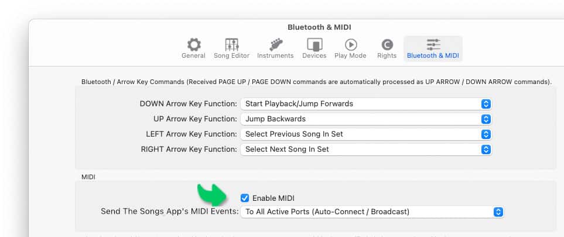Open the Rights copyright icon
564x237 pixels.
pyautogui.click(x=387, y=44)
